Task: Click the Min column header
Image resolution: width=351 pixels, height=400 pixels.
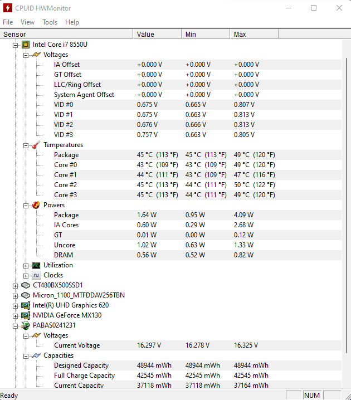Action: point(206,34)
